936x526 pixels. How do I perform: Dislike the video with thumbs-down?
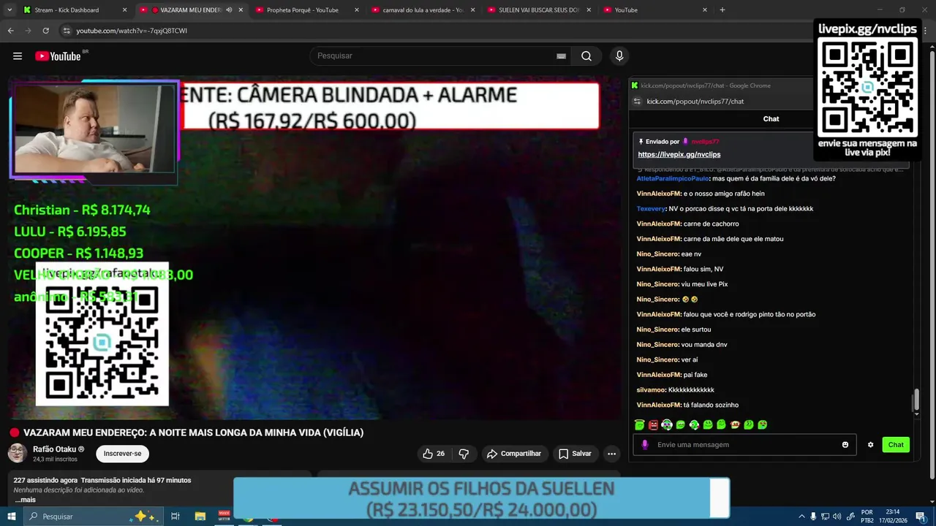coord(464,454)
